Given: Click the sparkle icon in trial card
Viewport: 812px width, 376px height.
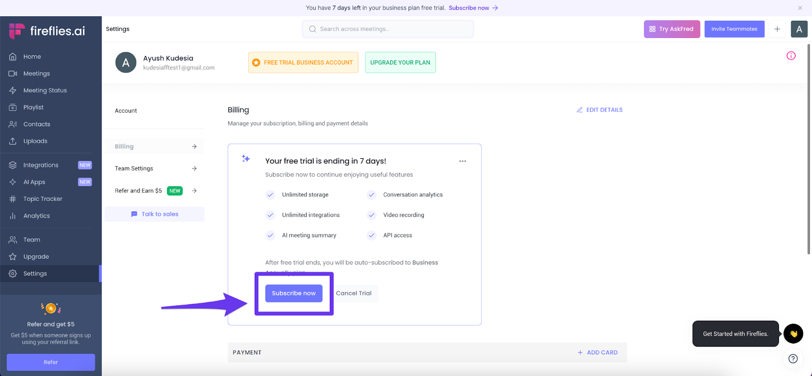Looking at the screenshot, I should click(x=246, y=159).
